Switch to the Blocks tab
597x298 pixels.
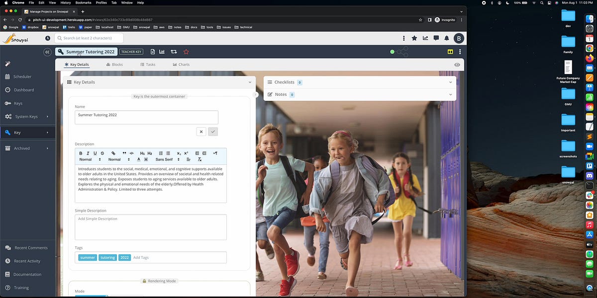tap(114, 65)
